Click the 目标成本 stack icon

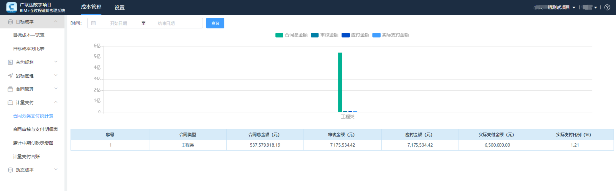10,22
